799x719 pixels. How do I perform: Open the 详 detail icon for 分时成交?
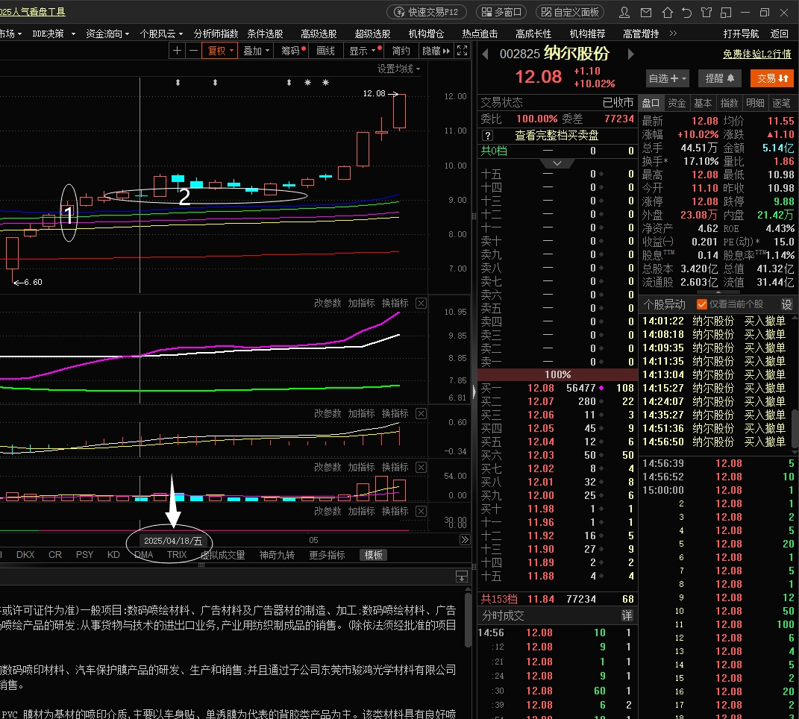[627, 615]
